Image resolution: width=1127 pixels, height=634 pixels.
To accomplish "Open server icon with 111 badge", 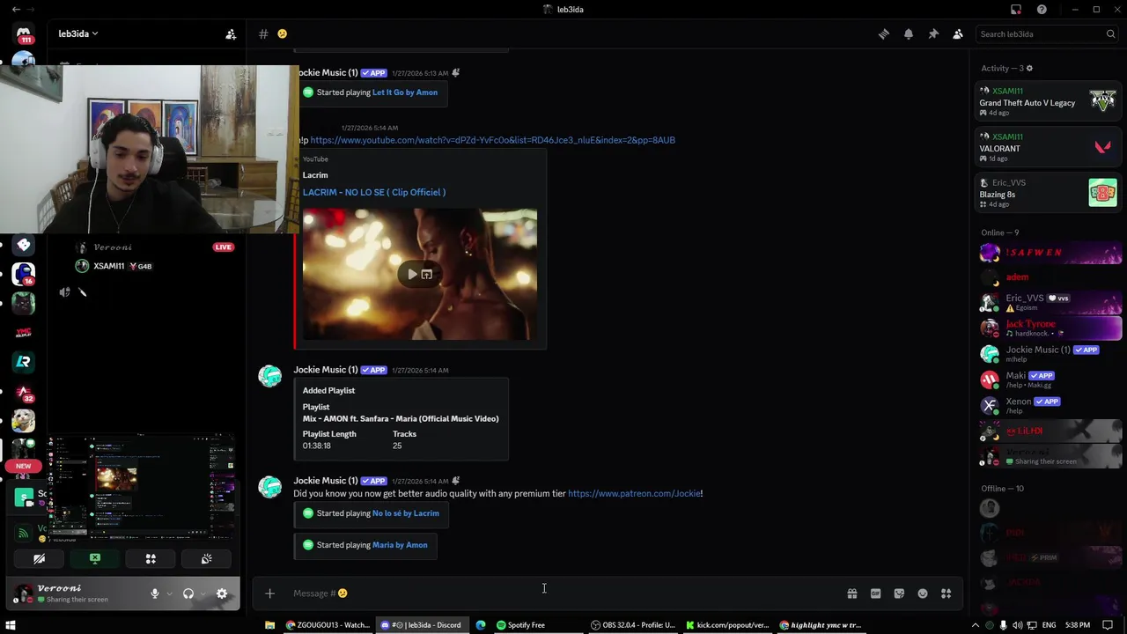I will tap(24, 34).
